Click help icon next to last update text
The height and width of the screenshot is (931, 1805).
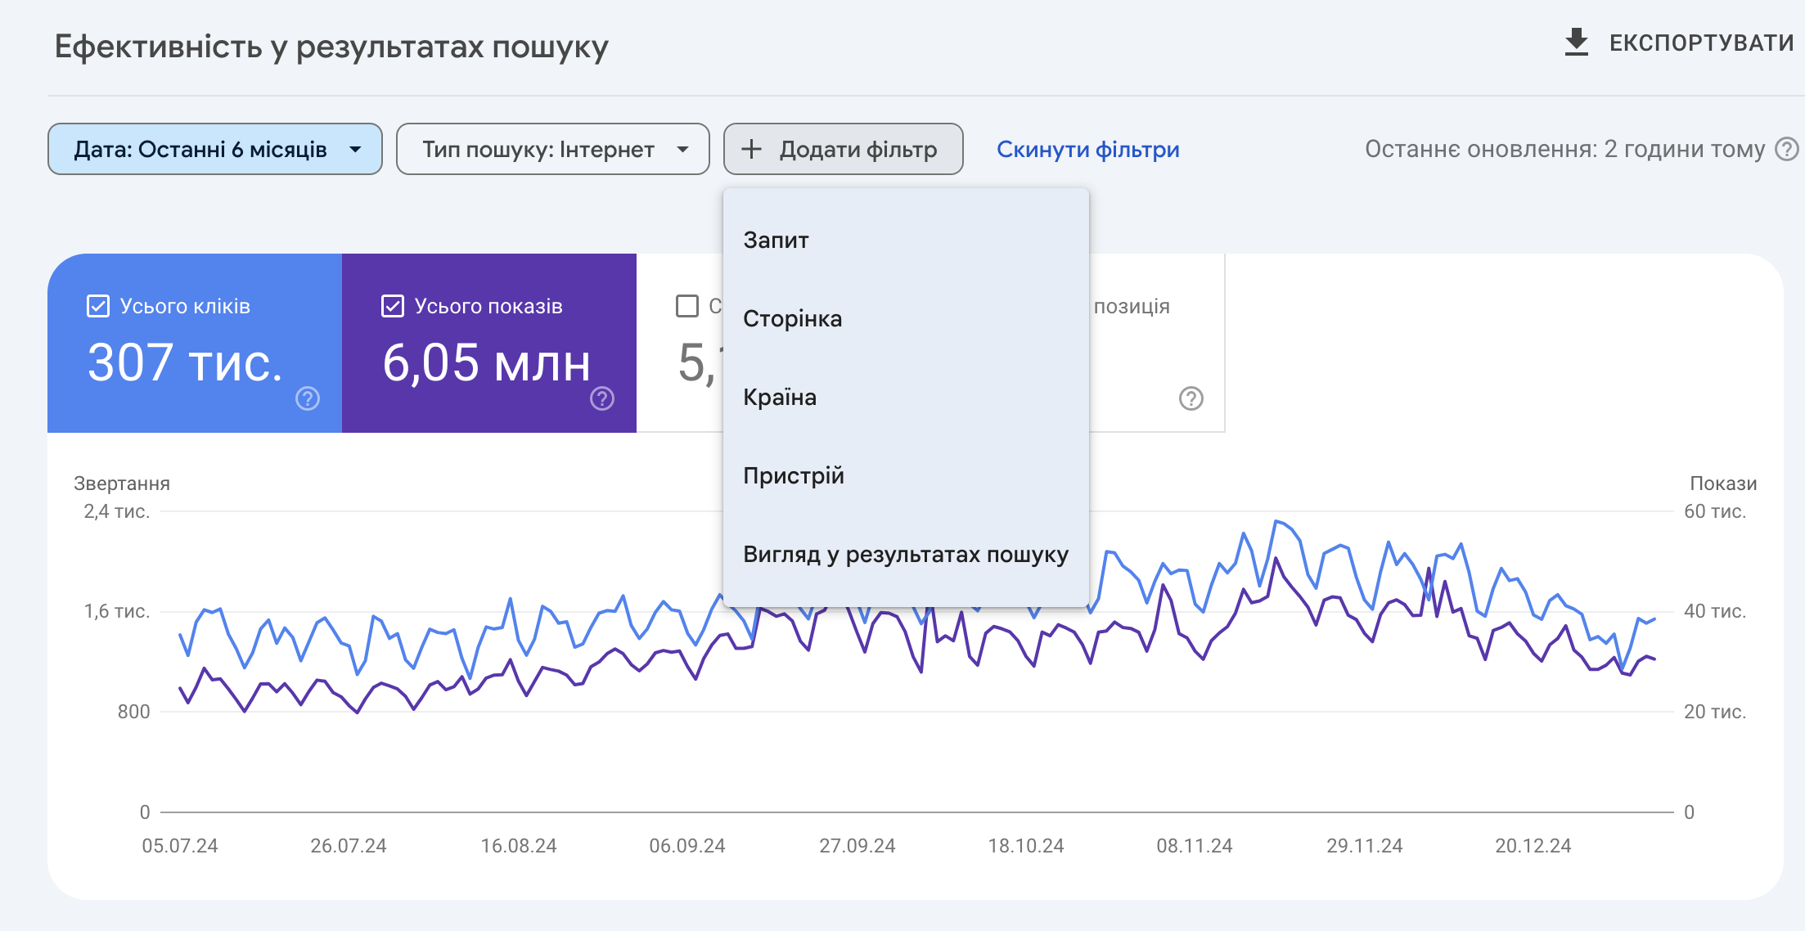click(1786, 149)
